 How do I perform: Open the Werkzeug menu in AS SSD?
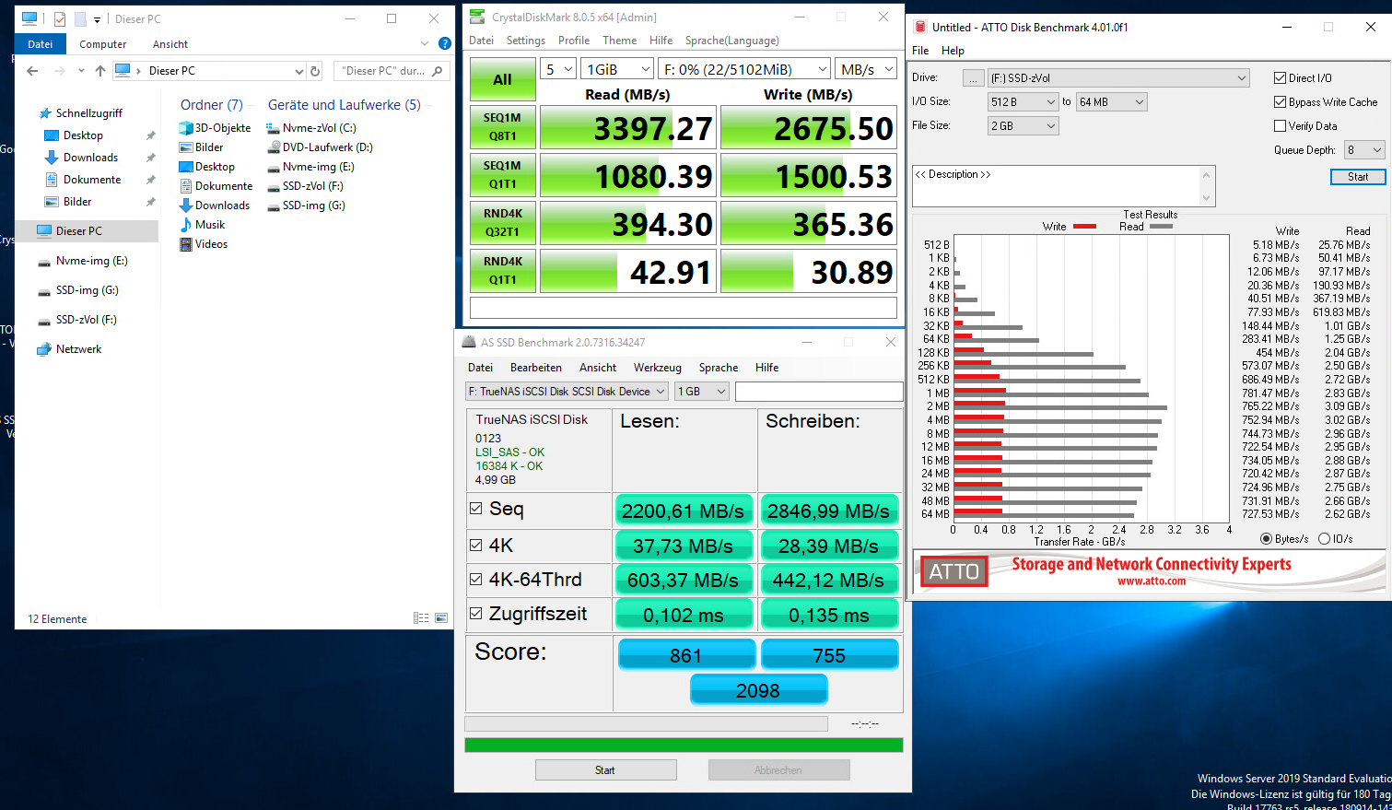coord(657,368)
